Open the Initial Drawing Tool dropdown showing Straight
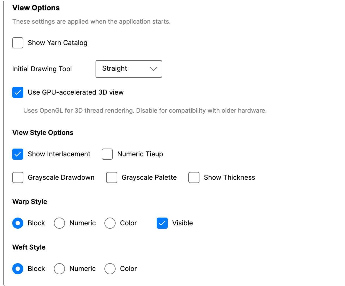The width and height of the screenshot is (345, 286). (129, 69)
